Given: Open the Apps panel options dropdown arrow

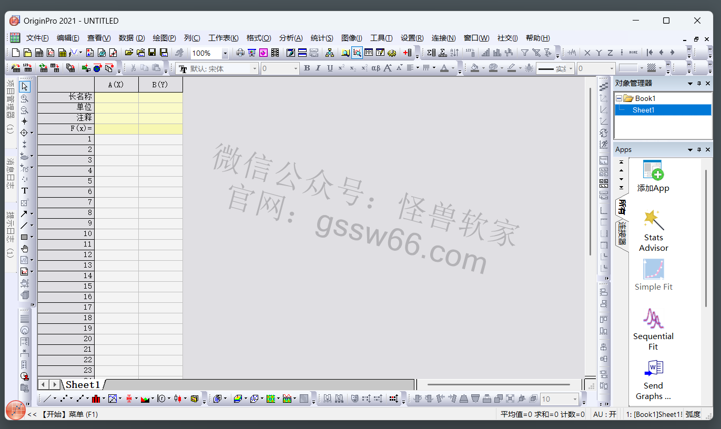Looking at the screenshot, I should coord(690,150).
